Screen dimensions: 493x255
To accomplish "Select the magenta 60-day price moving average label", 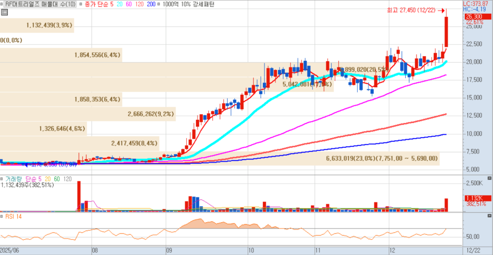I will 128,4.
